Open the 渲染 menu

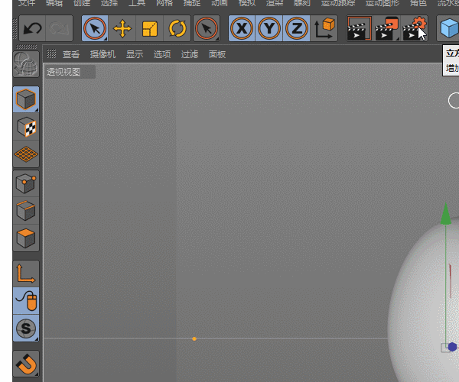(x=275, y=3)
